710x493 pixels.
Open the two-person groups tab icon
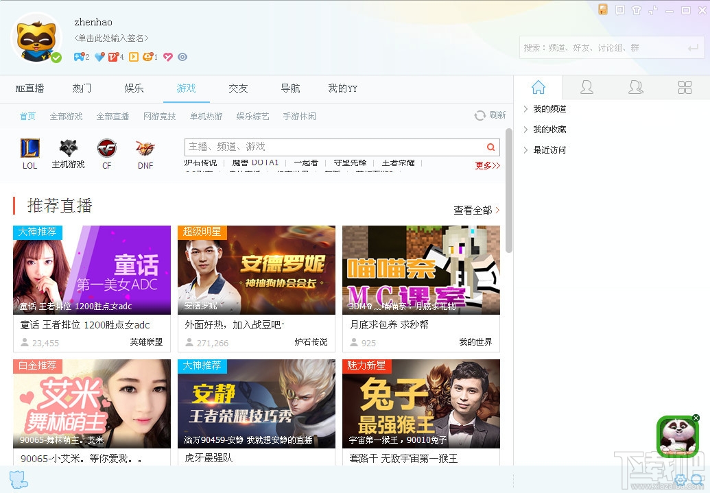tap(636, 87)
